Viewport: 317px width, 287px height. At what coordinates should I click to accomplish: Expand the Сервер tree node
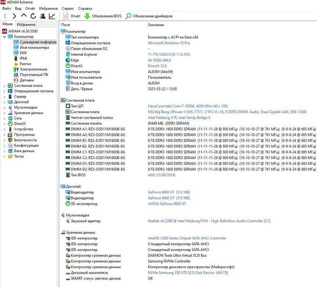4,97
